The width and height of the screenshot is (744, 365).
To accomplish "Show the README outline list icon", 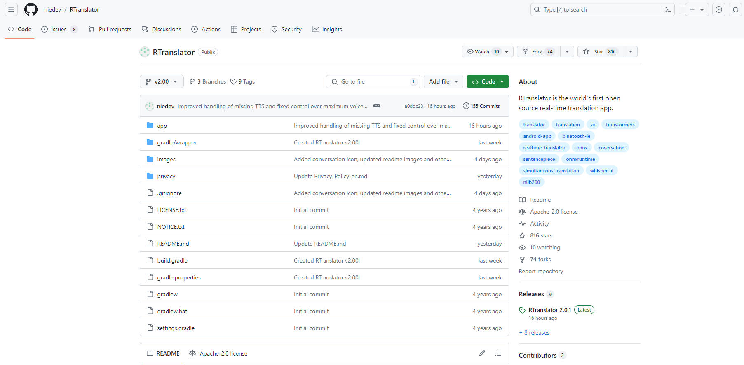I will click(x=498, y=353).
